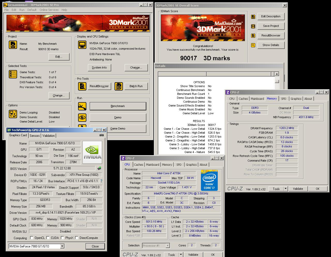
Task: Click the Edit Description button
Action: (271, 16)
